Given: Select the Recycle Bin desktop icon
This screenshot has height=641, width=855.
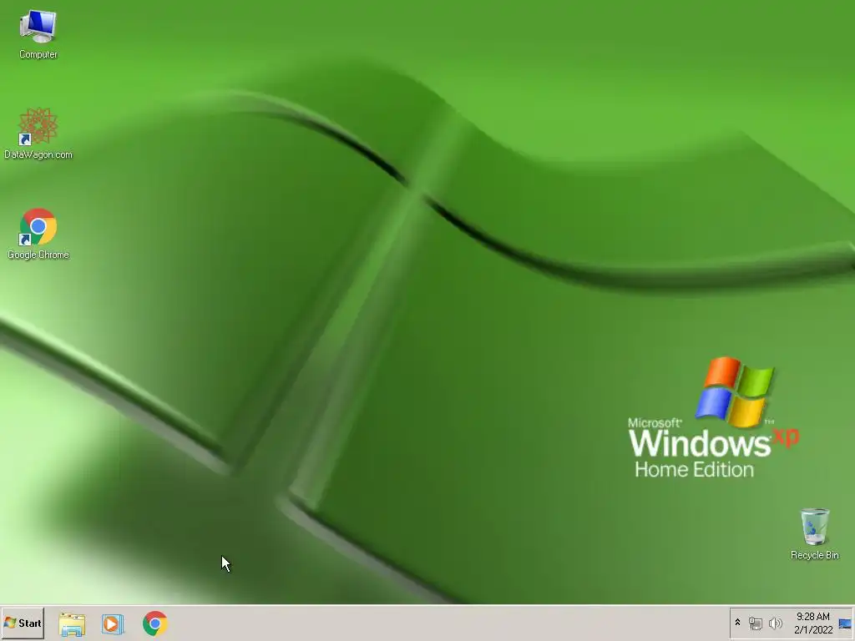Looking at the screenshot, I should pyautogui.click(x=814, y=533).
